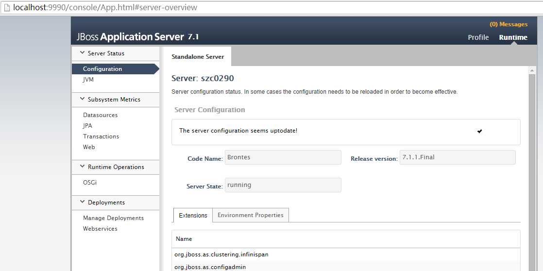Switch to Environment Properties tab

[x=251, y=215]
